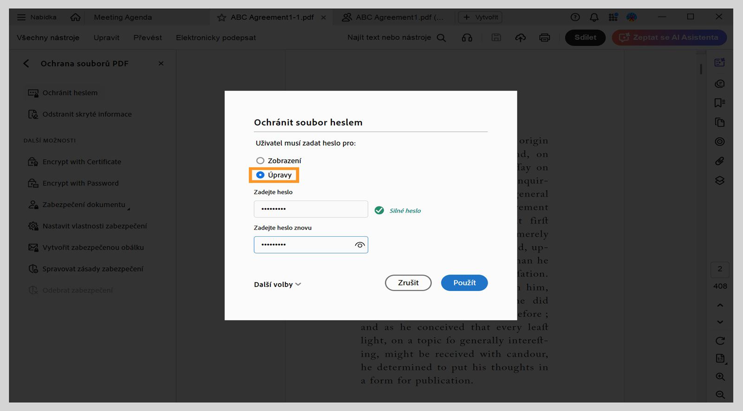Screen dimensions: 743x411
Task: Click the Najít text nebo nástroje search
Action: click(x=397, y=38)
